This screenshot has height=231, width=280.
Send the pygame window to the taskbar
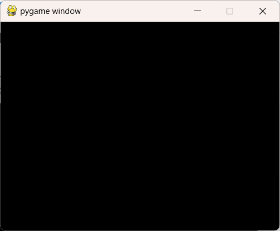coord(197,11)
